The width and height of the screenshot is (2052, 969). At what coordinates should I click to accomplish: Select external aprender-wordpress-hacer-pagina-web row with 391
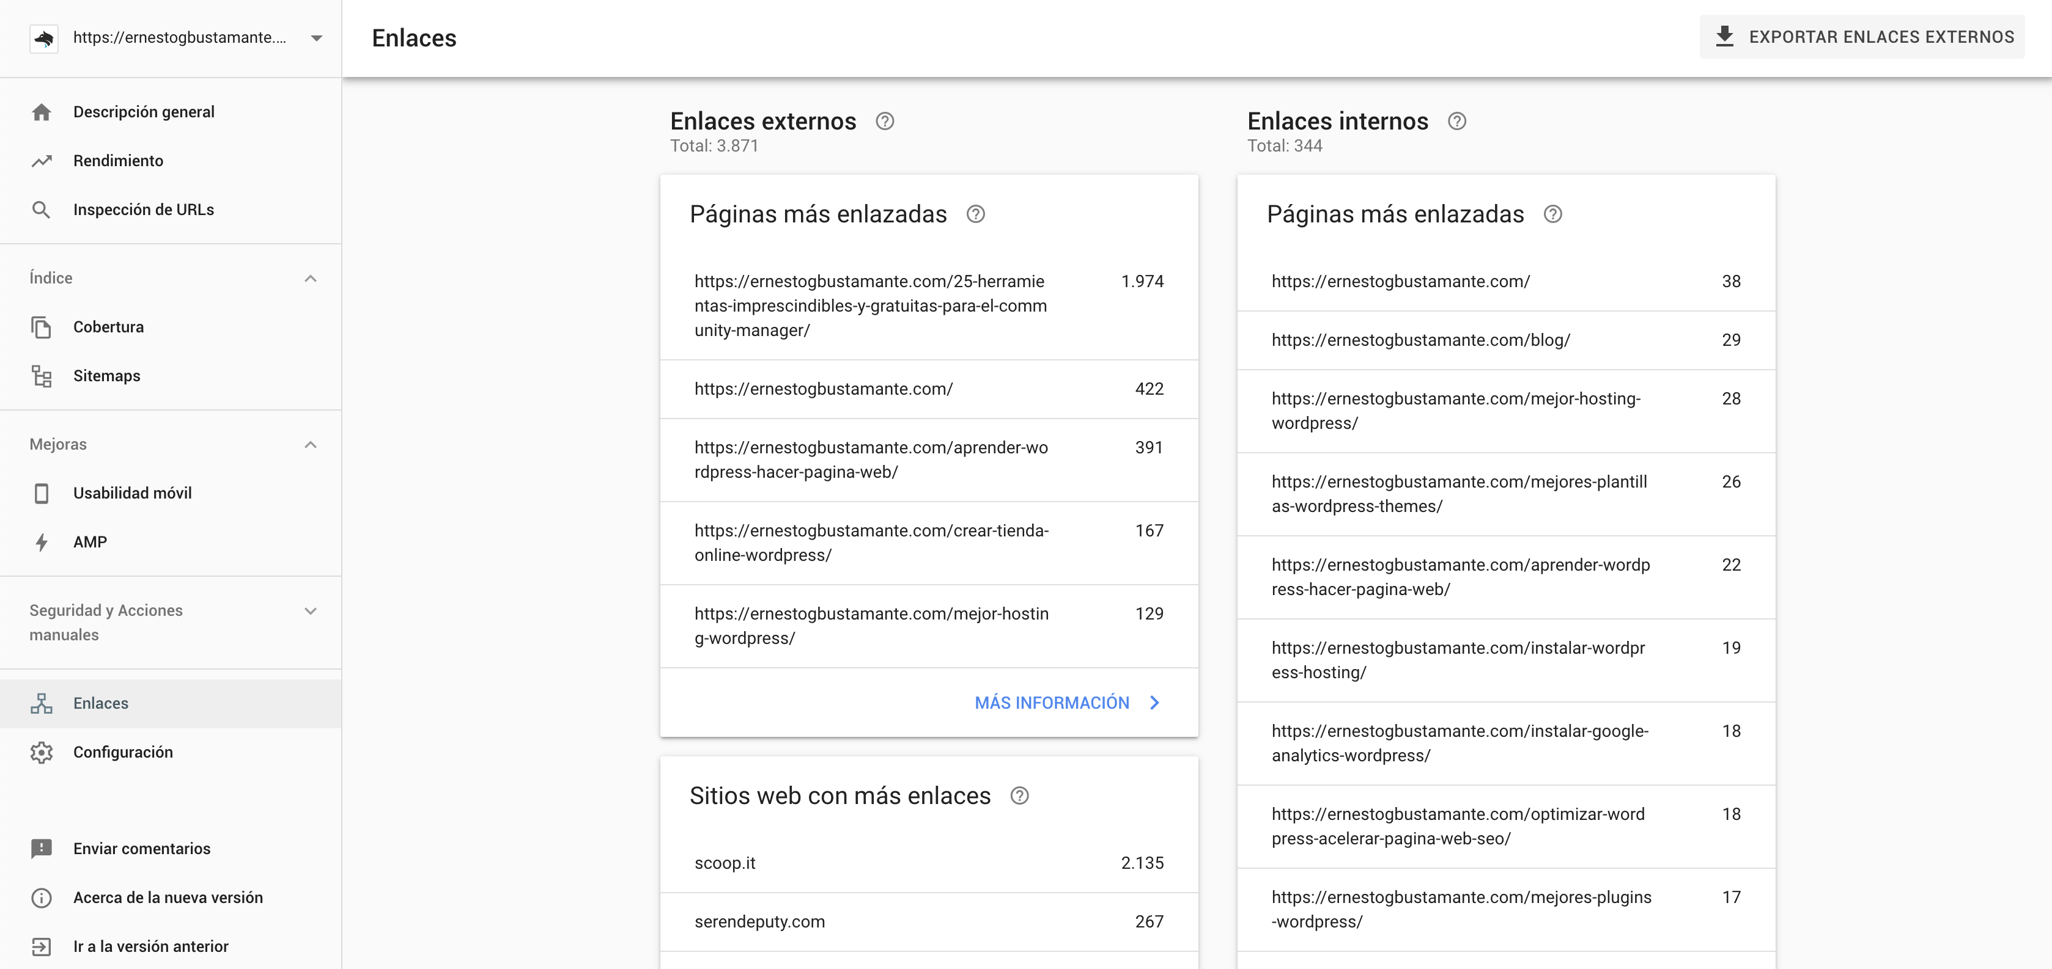pos(929,460)
